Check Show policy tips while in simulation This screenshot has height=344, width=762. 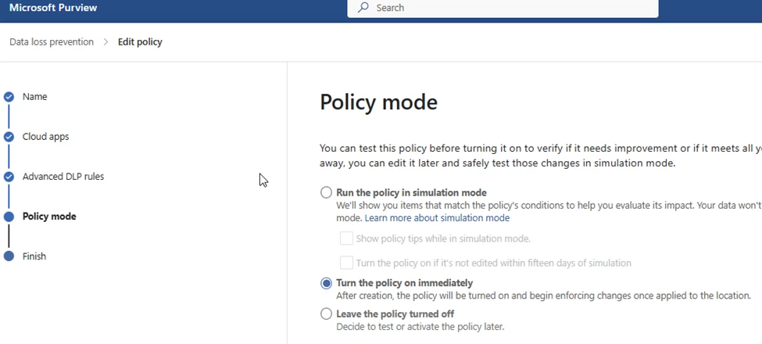click(x=346, y=238)
